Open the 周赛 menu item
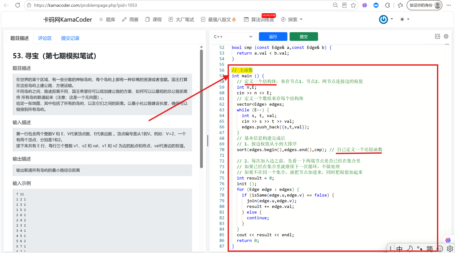This screenshot has width=455, height=253. [x=130, y=20]
